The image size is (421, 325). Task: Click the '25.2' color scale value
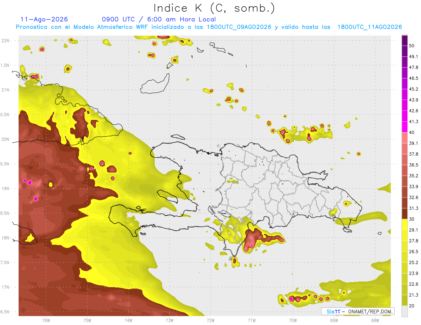(x=414, y=262)
